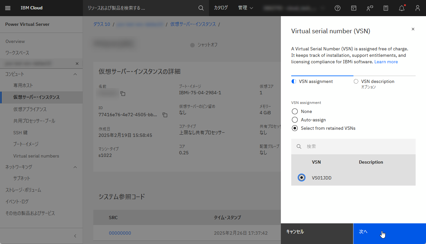Click the キャンセル button
The height and width of the screenshot is (244, 426).
317,234
